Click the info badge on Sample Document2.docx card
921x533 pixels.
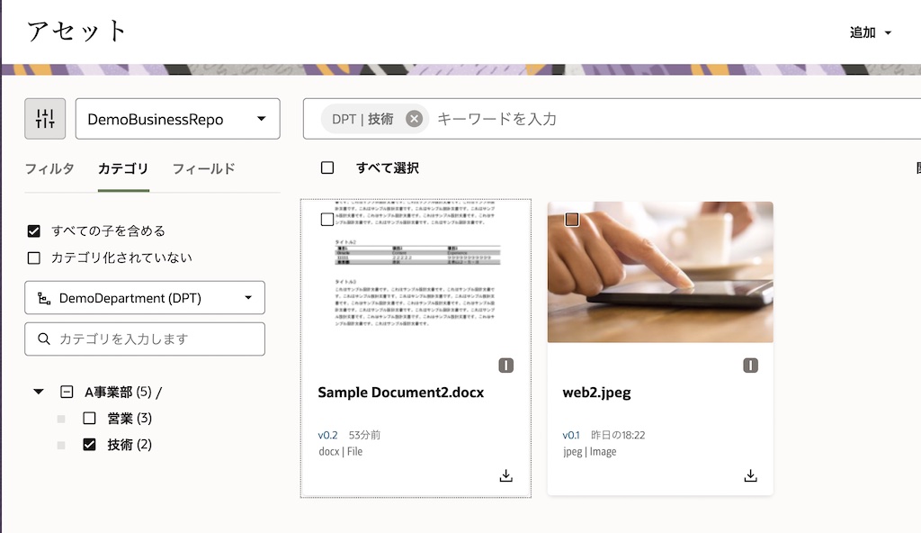point(505,366)
